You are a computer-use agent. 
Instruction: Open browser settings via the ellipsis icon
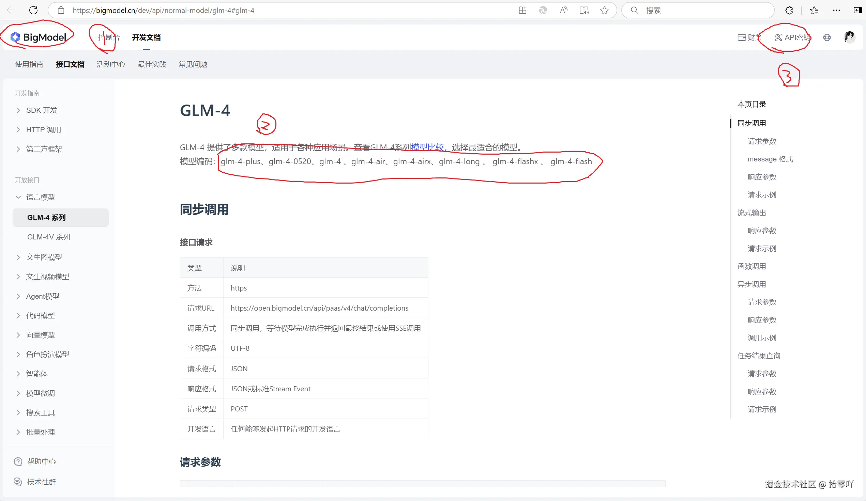[x=836, y=10]
